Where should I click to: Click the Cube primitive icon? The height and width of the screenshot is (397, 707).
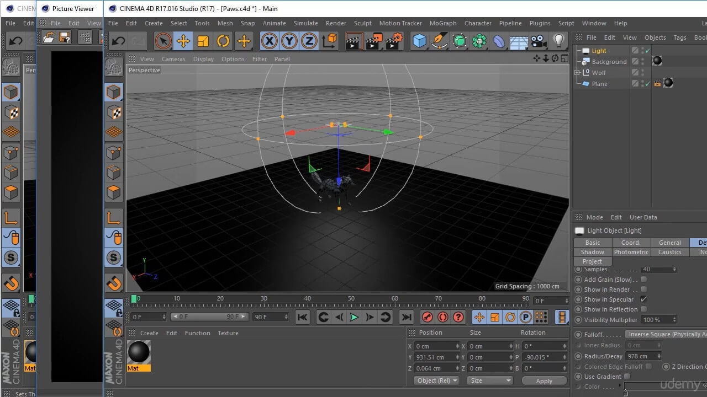(420, 41)
